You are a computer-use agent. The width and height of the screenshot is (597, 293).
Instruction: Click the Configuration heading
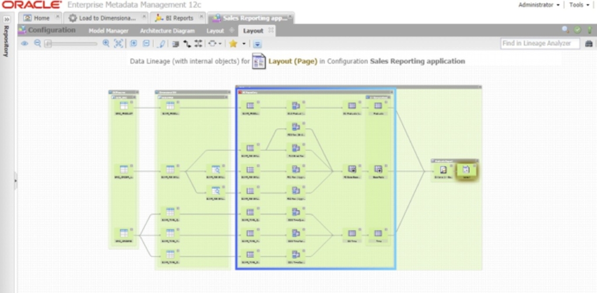(52, 30)
